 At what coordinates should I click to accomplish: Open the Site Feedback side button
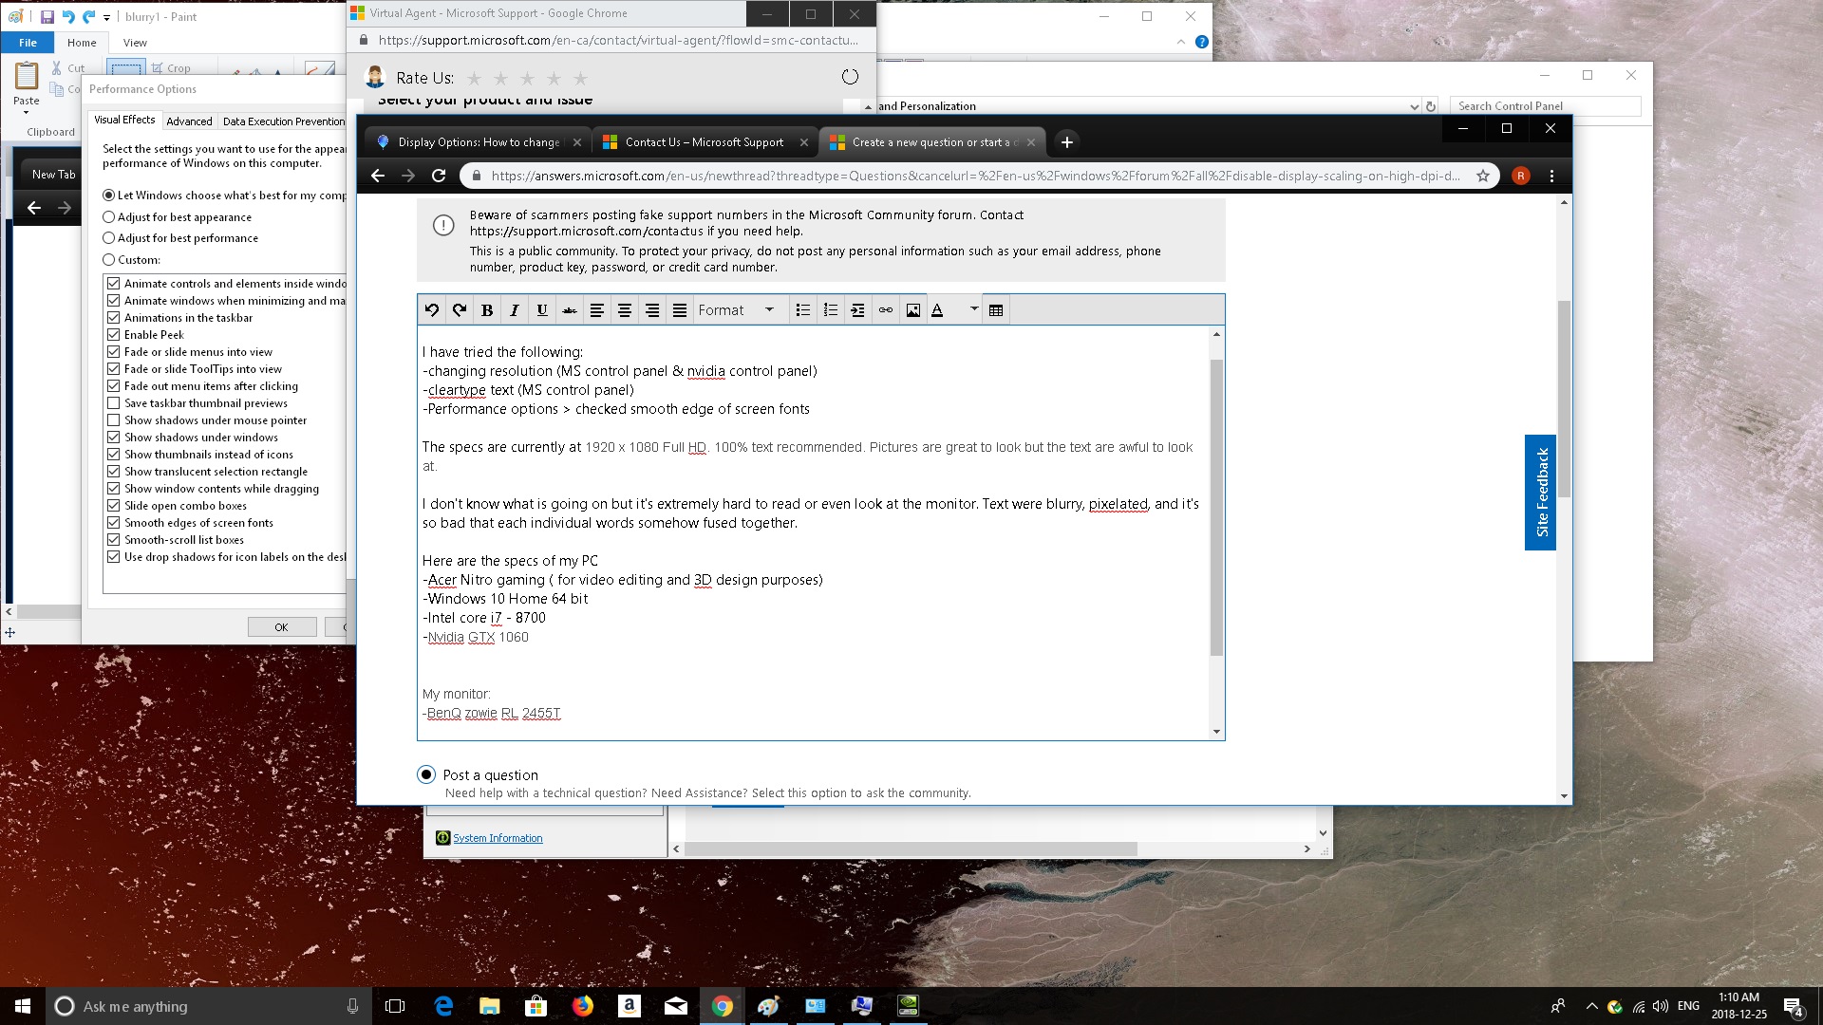click(x=1541, y=493)
